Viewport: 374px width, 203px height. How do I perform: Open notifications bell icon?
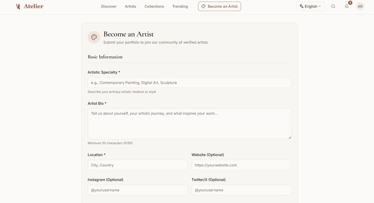tap(347, 6)
